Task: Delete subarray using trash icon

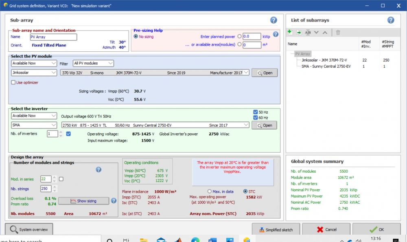Action: point(338,33)
